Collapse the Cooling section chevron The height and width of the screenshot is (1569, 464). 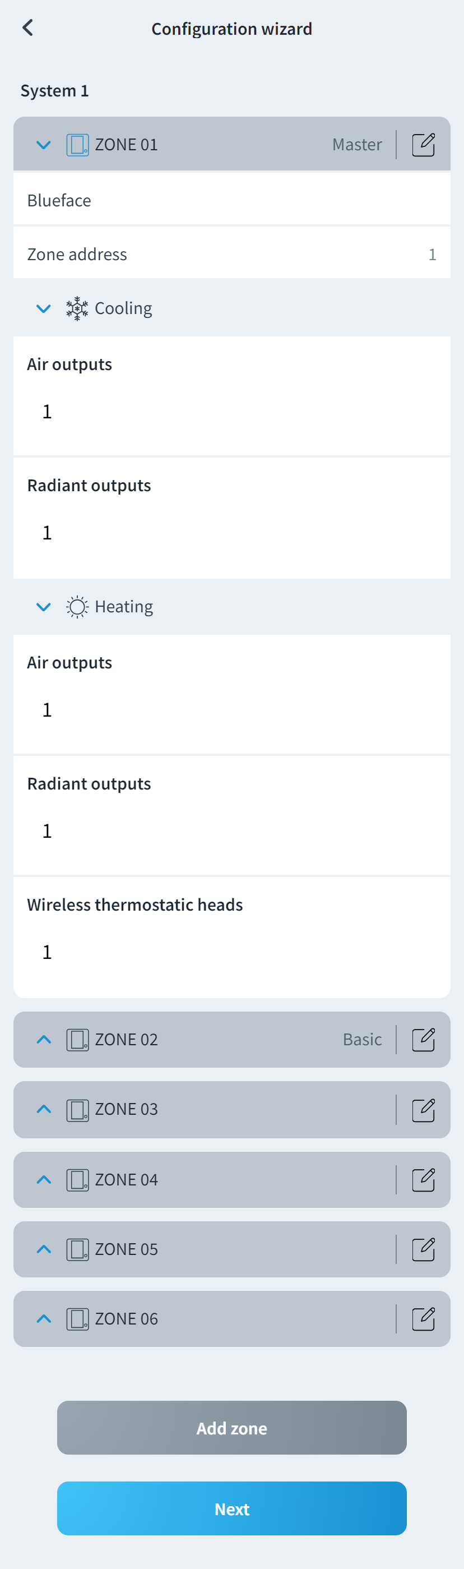pos(43,309)
